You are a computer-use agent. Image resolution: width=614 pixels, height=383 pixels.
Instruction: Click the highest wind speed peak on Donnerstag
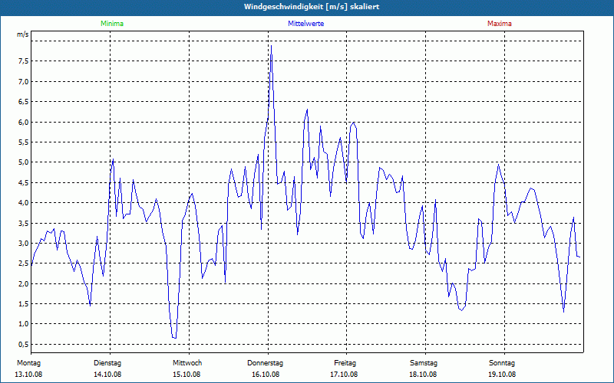point(272,46)
